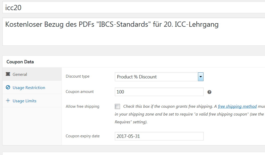
Task: Click the Usage Limits arrows icon
Action: [8, 101]
